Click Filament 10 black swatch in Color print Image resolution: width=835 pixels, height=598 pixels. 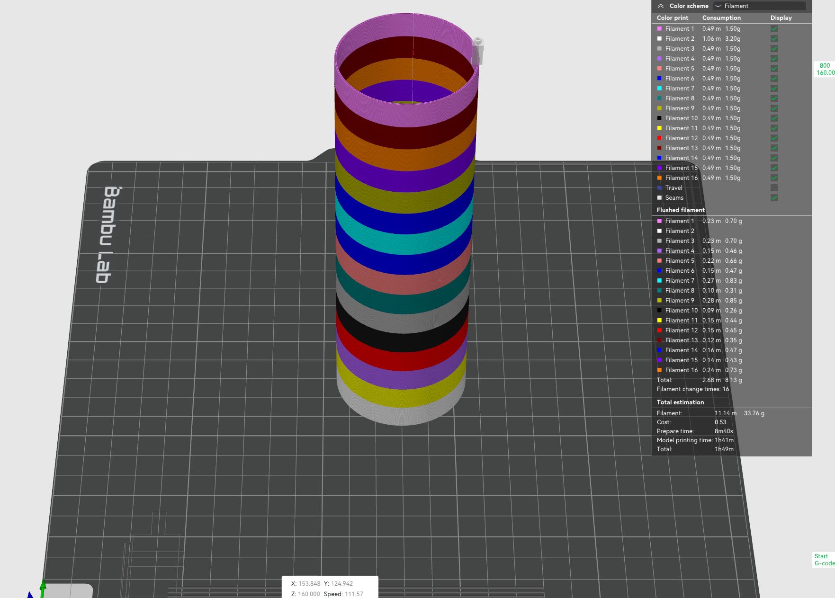[x=659, y=118]
